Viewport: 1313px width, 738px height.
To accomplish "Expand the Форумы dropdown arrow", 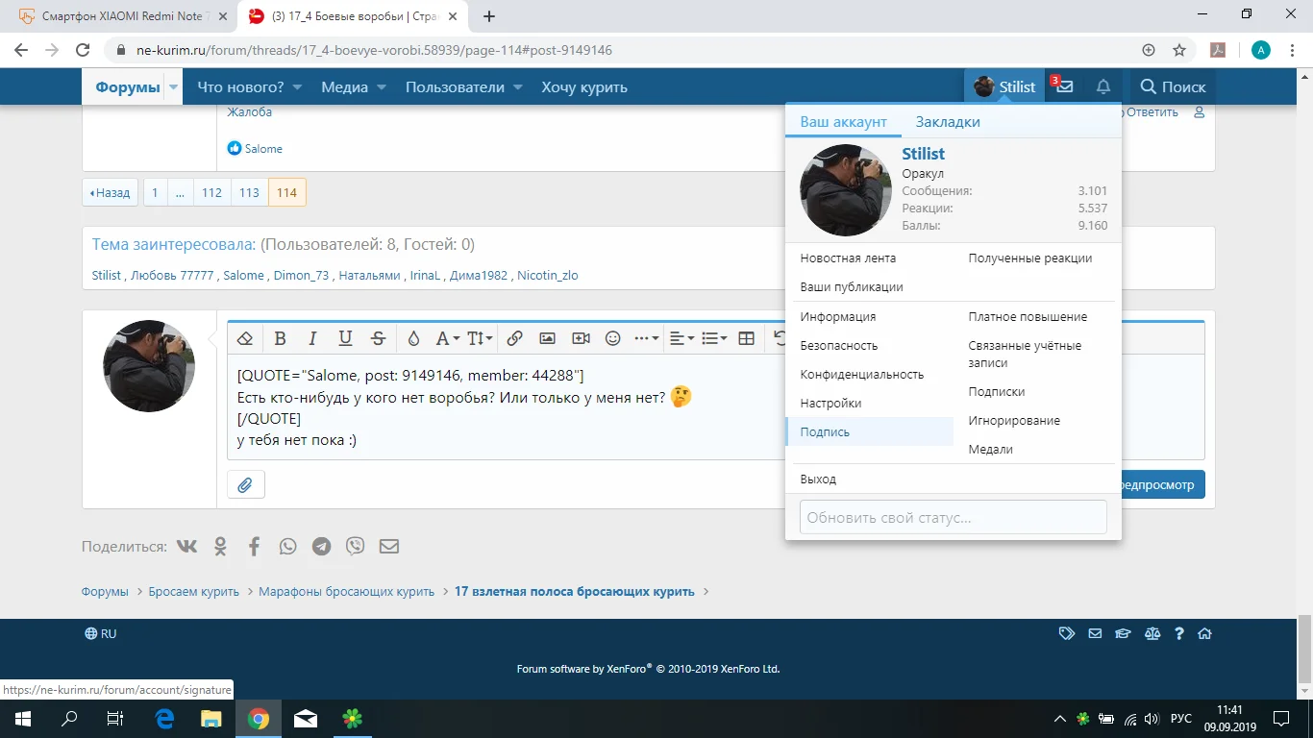I will [174, 86].
